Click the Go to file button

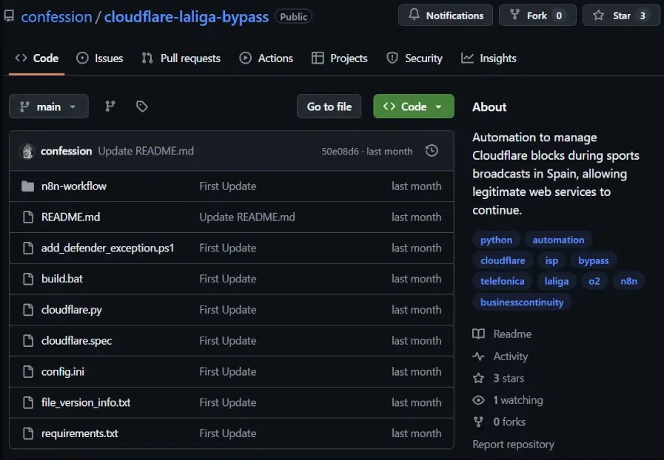pyautogui.click(x=329, y=106)
